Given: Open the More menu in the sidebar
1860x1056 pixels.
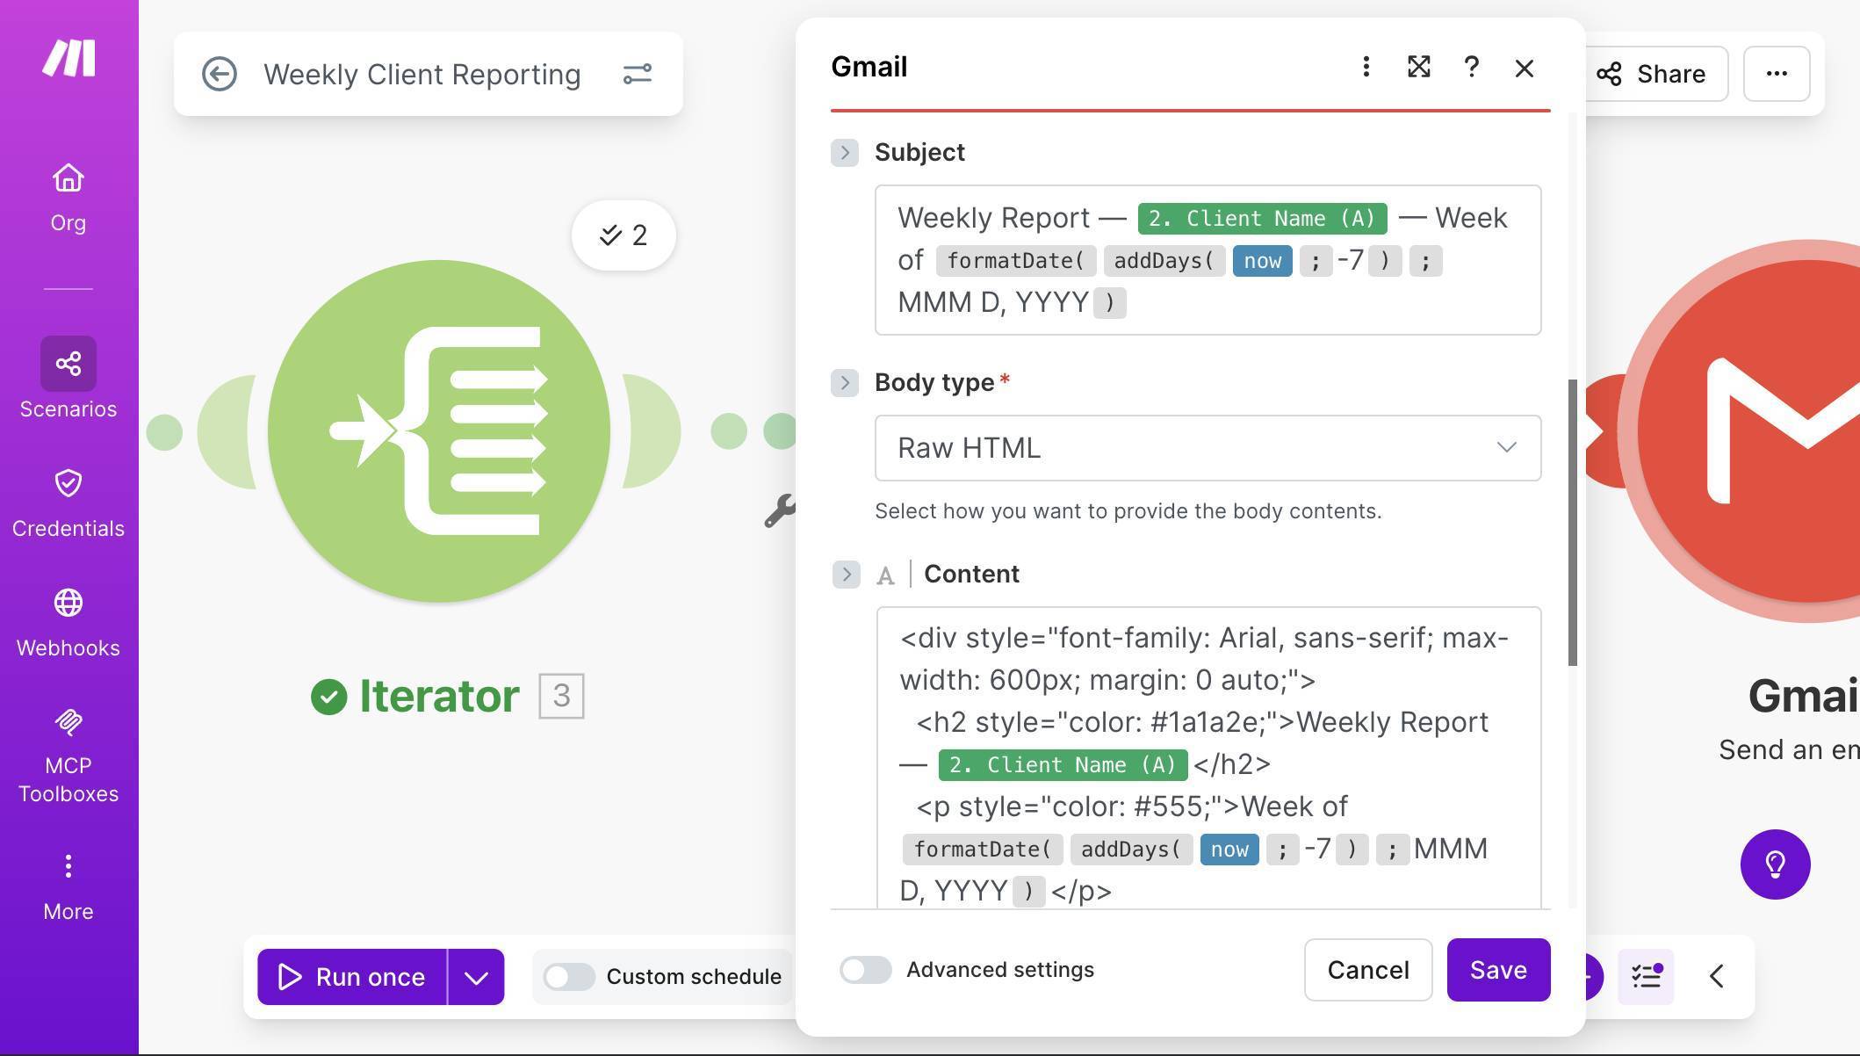Looking at the screenshot, I should click(68, 866).
